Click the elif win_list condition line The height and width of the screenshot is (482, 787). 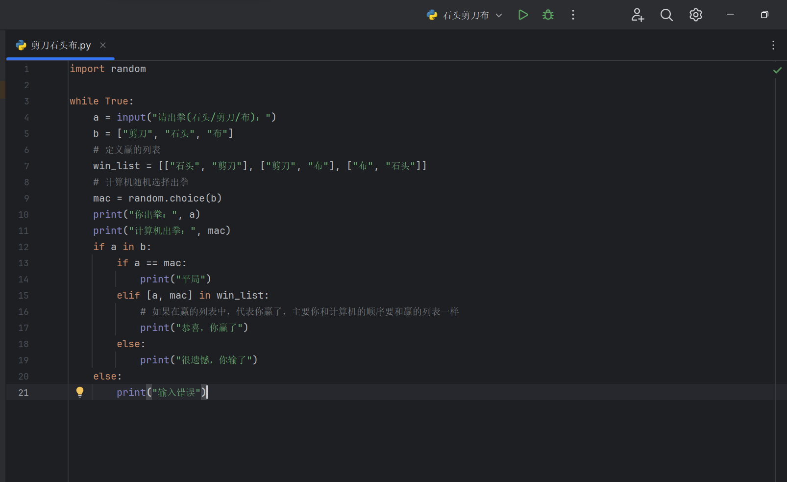coord(193,296)
